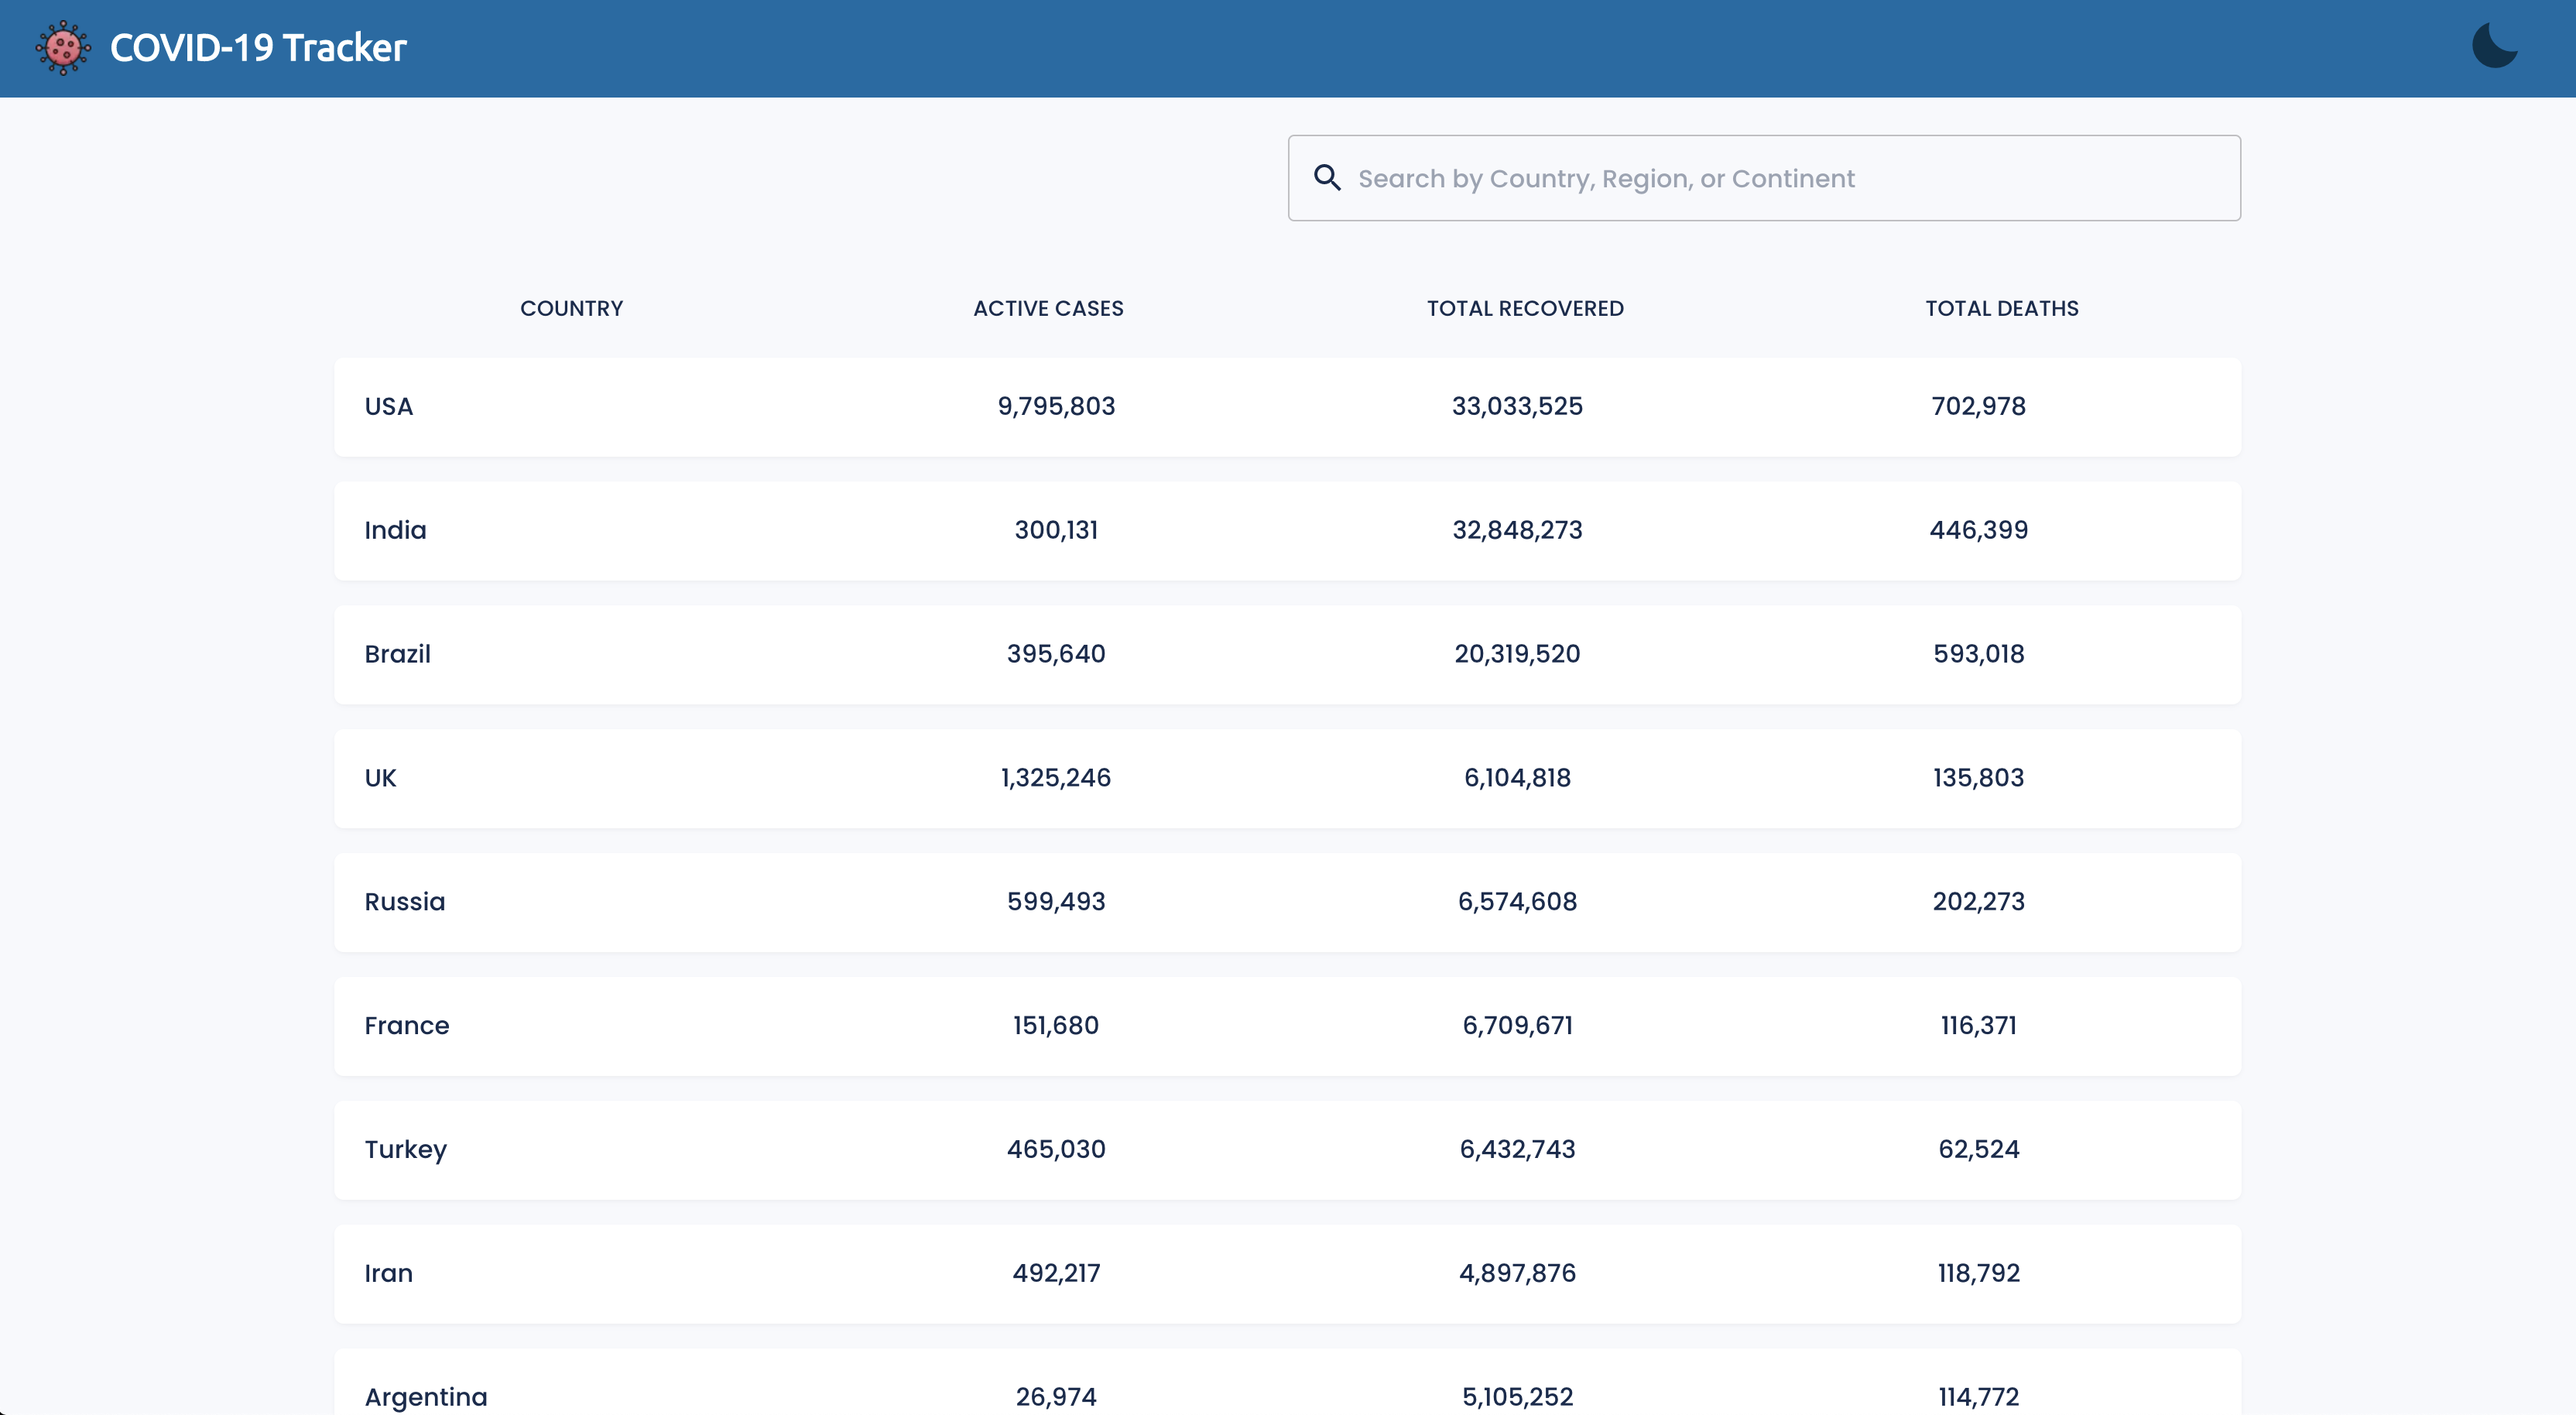Click the virus logo icon
Viewport: 2576px width, 1415px height.
point(63,47)
